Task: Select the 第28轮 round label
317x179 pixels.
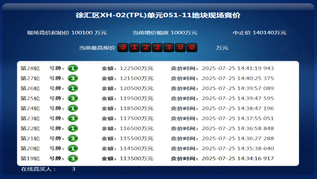Action: tap(30, 68)
